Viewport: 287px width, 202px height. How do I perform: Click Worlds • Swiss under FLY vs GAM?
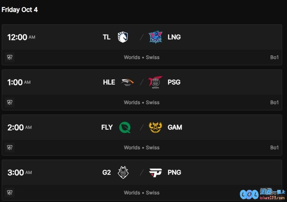tap(142, 147)
